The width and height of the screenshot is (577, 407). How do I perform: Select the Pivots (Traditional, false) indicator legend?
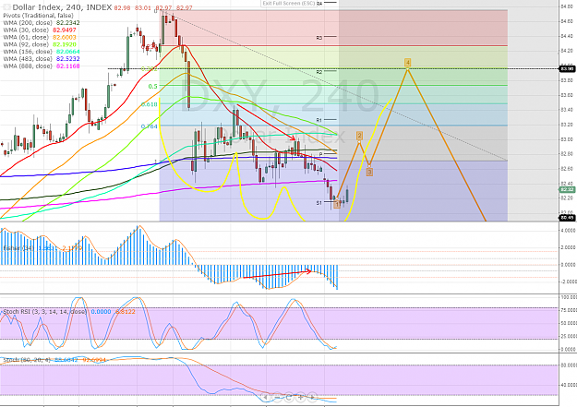pos(38,16)
